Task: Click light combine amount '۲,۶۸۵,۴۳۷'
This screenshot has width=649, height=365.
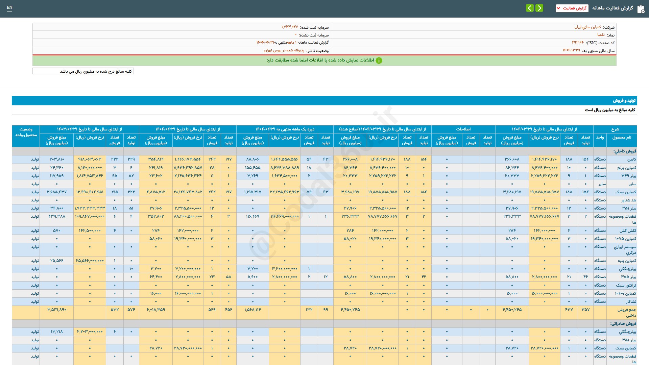Action: [x=57, y=192]
